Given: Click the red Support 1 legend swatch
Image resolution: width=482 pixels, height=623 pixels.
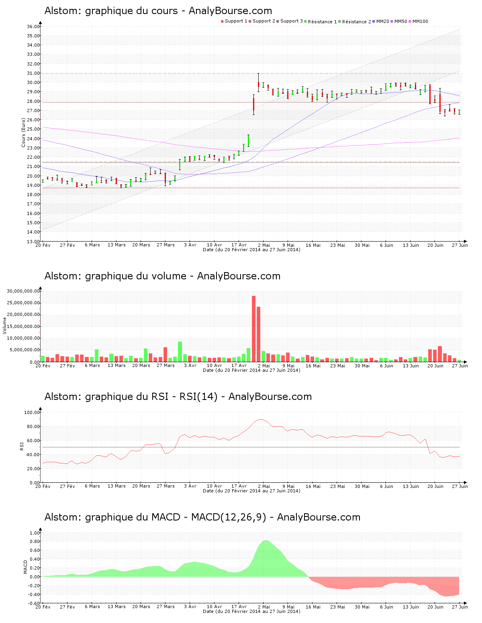Looking at the screenshot, I should [x=222, y=21].
